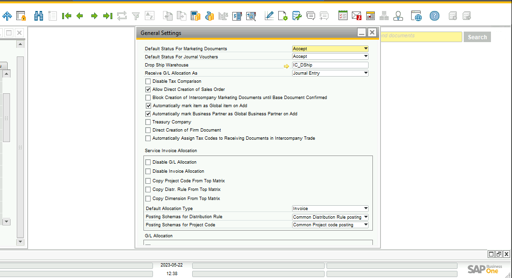The height and width of the screenshot is (278, 512).
Task: Go to the first data record
Action: pos(66,16)
